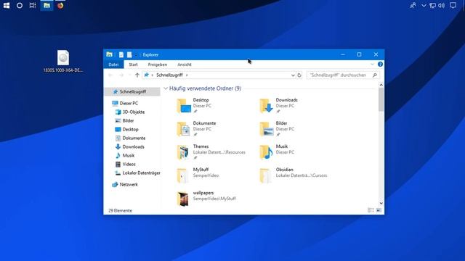
Task: Select the MyStuff folder icon
Action: tap(182, 175)
